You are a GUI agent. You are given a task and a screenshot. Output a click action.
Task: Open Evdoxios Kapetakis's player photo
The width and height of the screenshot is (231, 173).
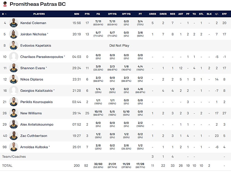coord(14,45)
